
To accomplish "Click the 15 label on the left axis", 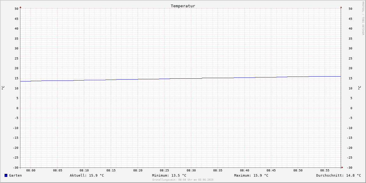I will tap(16, 78).
